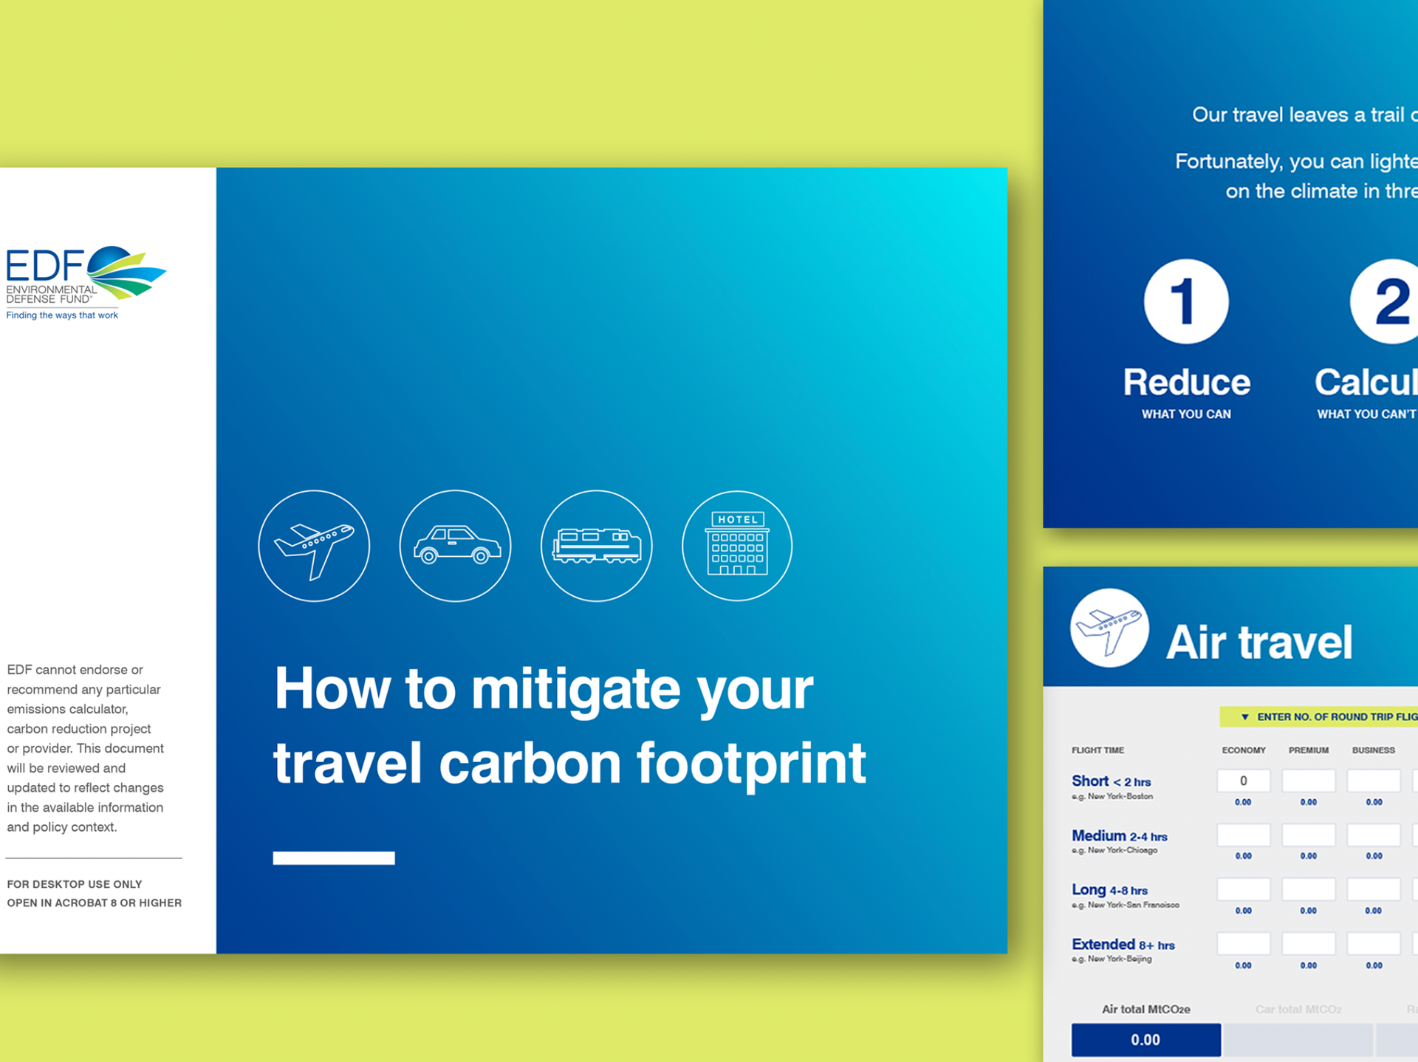Click the airplane circle icon on cover
The height and width of the screenshot is (1062, 1418).
314,546
